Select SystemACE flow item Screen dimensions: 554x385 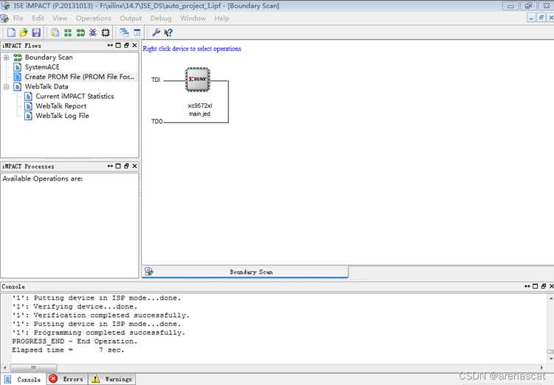[x=42, y=67]
